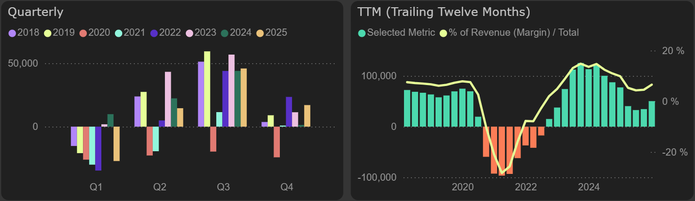Click the 2022 label on TTM axis
The width and height of the screenshot is (695, 201).
click(526, 187)
